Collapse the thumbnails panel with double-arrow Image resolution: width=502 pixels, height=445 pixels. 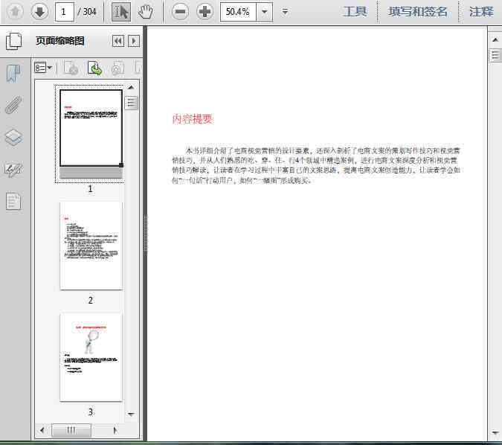point(118,41)
